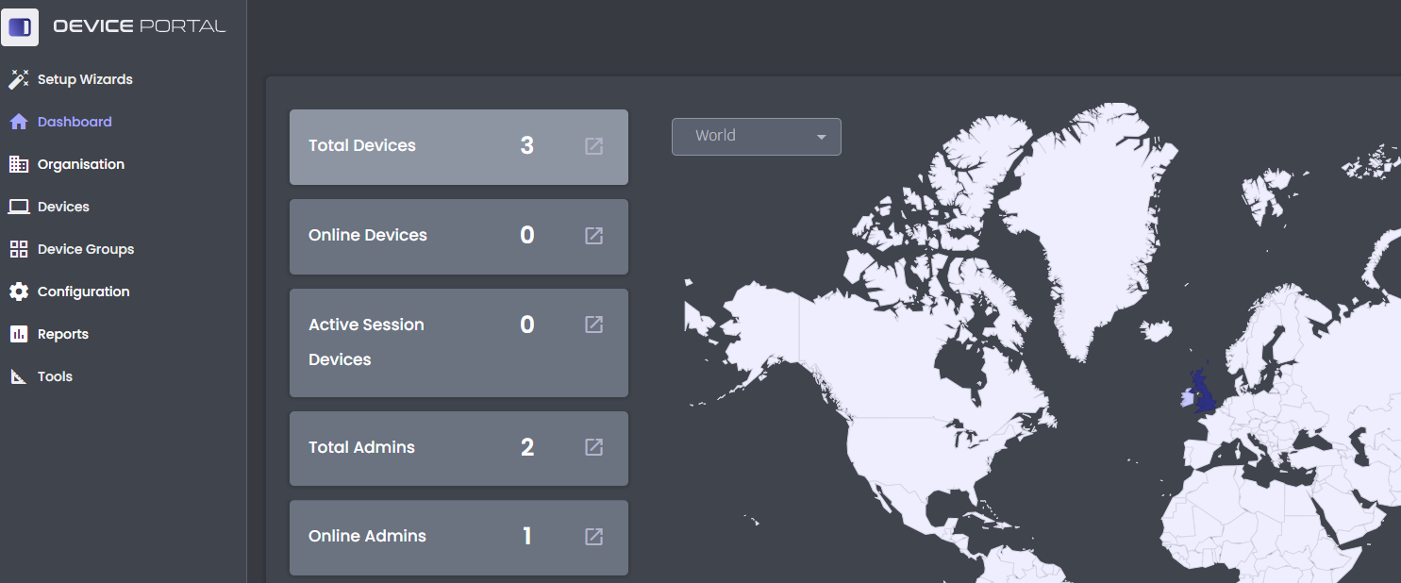Click the Setup Wizards wand icon
The width and height of the screenshot is (1401, 583).
coord(19,79)
